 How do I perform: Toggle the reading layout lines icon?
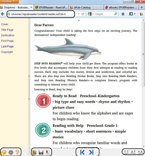click(x=126, y=152)
